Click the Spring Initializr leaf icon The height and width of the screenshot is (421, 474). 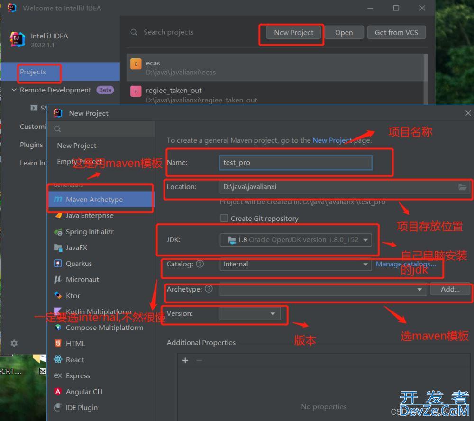click(58, 232)
